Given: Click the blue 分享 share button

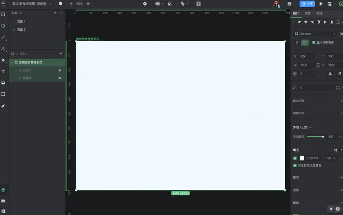Looking at the screenshot, I should tap(307, 4).
